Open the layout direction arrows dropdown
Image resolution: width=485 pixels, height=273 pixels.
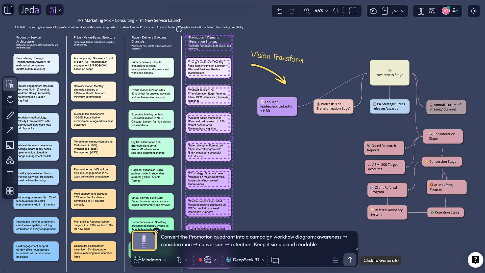[182, 260]
